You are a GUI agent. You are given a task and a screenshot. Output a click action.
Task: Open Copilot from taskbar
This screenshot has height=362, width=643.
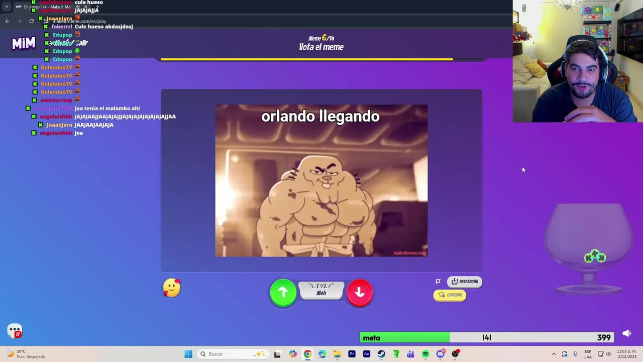click(293, 354)
